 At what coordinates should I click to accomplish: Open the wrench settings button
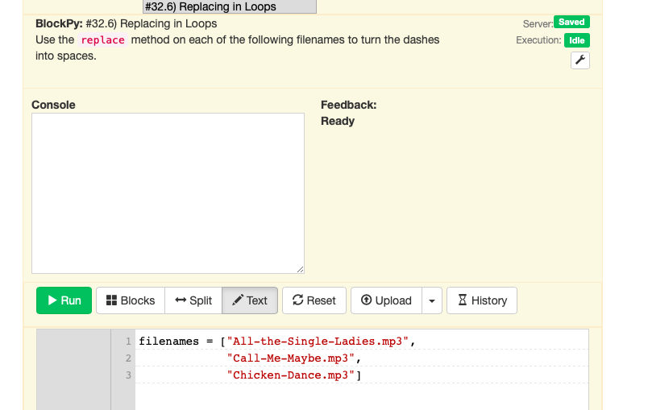(x=579, y=60)
